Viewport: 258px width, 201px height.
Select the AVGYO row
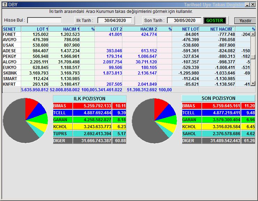pyautogui.click(x=126, y=40)
